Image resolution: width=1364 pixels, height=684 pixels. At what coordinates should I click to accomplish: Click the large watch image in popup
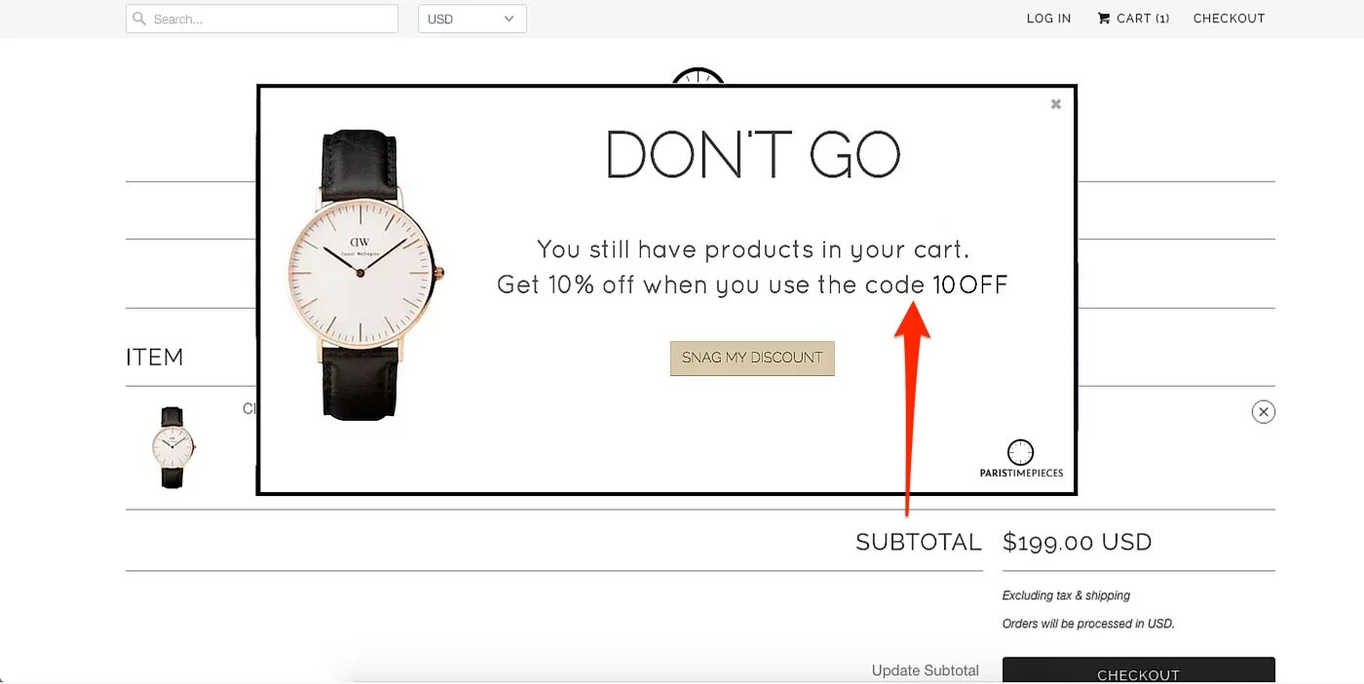365,275
